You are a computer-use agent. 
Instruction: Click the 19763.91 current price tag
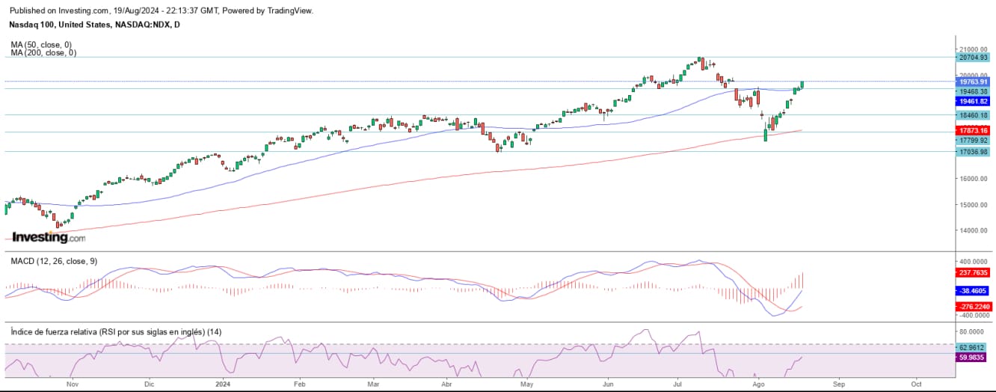pos(974,82)
